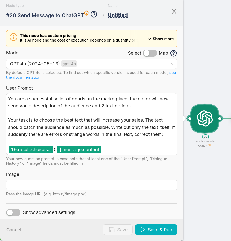Screen dimensions: 231x241
Task: Click the Select label text
Action: tap(135, 53)
